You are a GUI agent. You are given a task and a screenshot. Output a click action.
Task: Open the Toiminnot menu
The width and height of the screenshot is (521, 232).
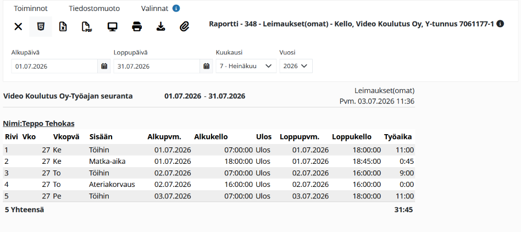(x=31, y=9)
